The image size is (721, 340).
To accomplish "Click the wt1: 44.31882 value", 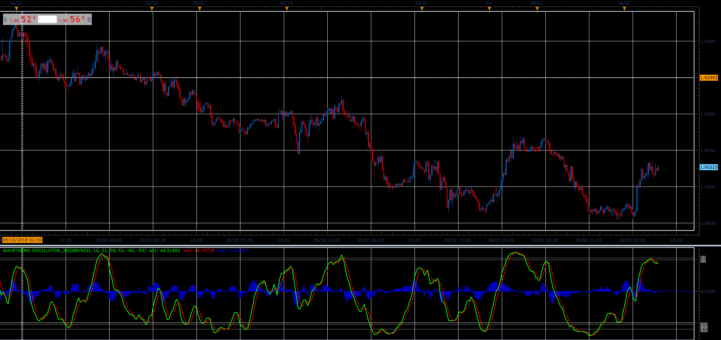I will pyautogui.click(x=165, y=251).
